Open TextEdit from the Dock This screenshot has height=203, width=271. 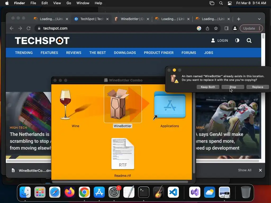coord(129,192)
